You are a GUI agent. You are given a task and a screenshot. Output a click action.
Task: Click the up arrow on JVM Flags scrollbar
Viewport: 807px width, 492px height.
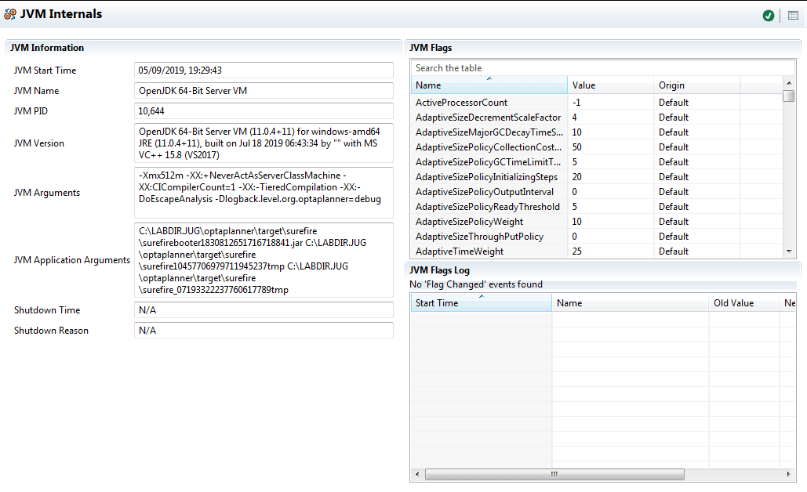[x=790, y=85]
